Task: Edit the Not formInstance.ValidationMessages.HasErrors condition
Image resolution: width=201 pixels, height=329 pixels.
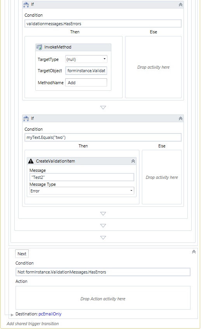Action: 103,272
